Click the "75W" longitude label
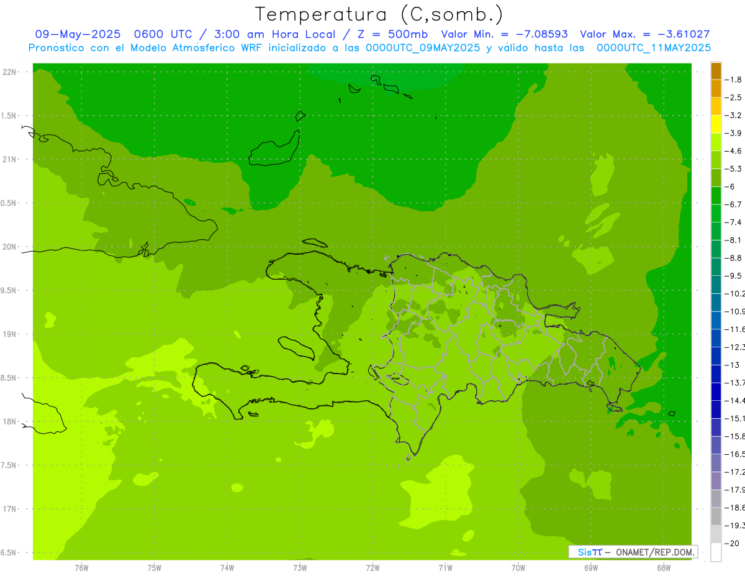This screenshot has height=576, width=745. [x=155, y=568]
